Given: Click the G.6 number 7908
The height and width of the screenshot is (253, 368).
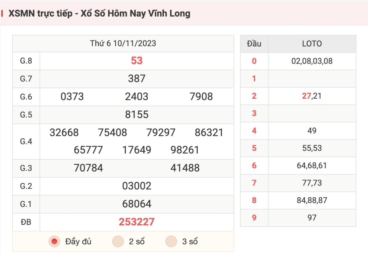Looking at the screenshot, I should 201,97.
